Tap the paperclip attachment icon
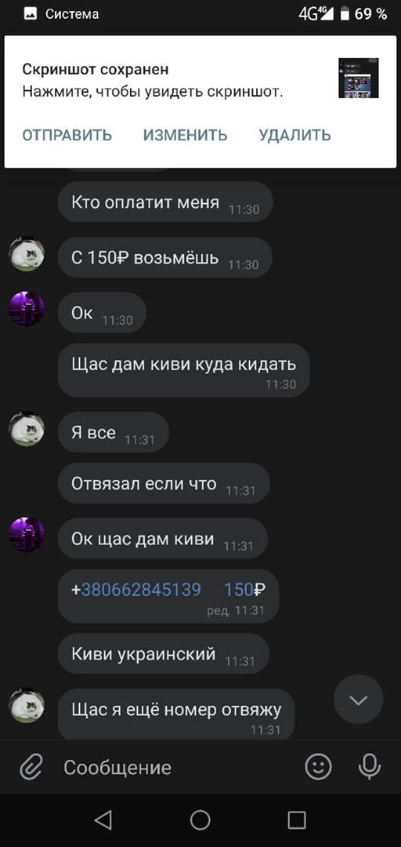This screenshot has height=847, width=401. (31, 767)
